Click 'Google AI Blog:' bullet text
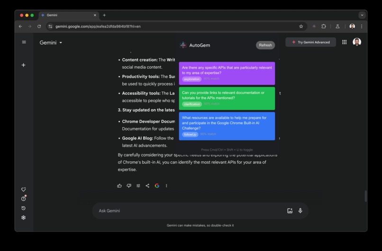 click(137, 138)
